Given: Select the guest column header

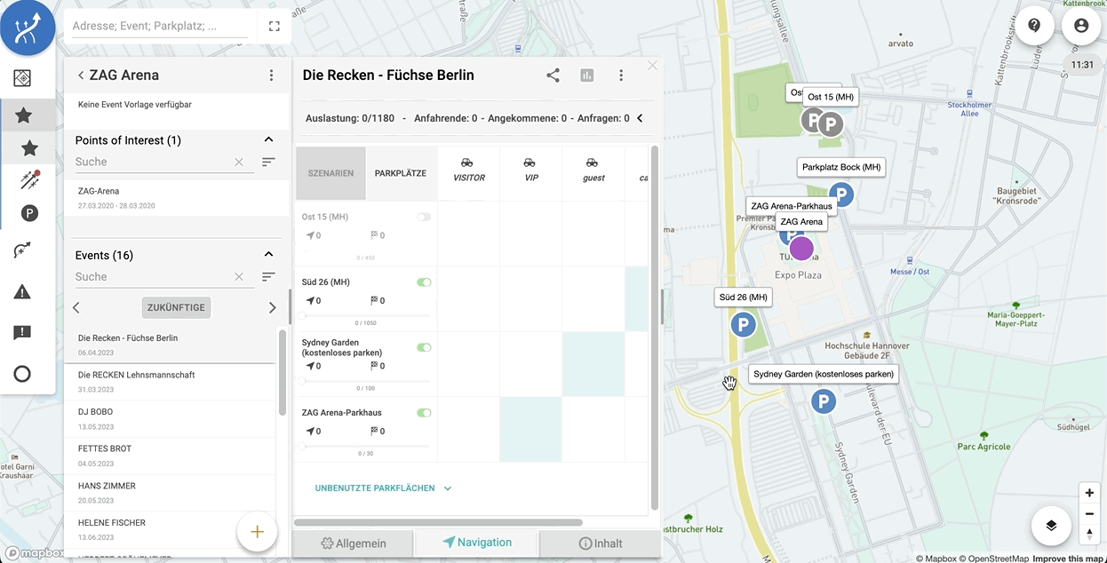Looking at the screenshot, I should (593, 170).
